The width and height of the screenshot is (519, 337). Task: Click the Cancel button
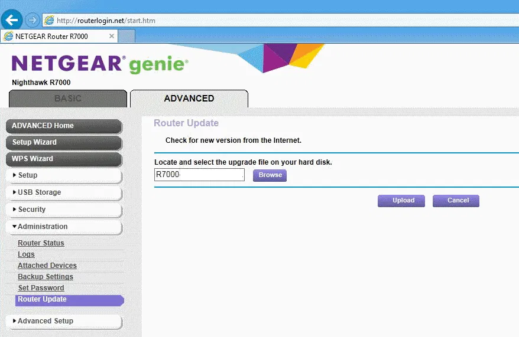(x=456, y=201)
